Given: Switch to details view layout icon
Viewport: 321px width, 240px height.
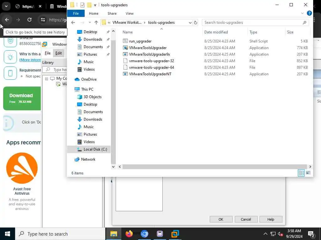Looking at the screenshot, I should [x=301, y=173].
